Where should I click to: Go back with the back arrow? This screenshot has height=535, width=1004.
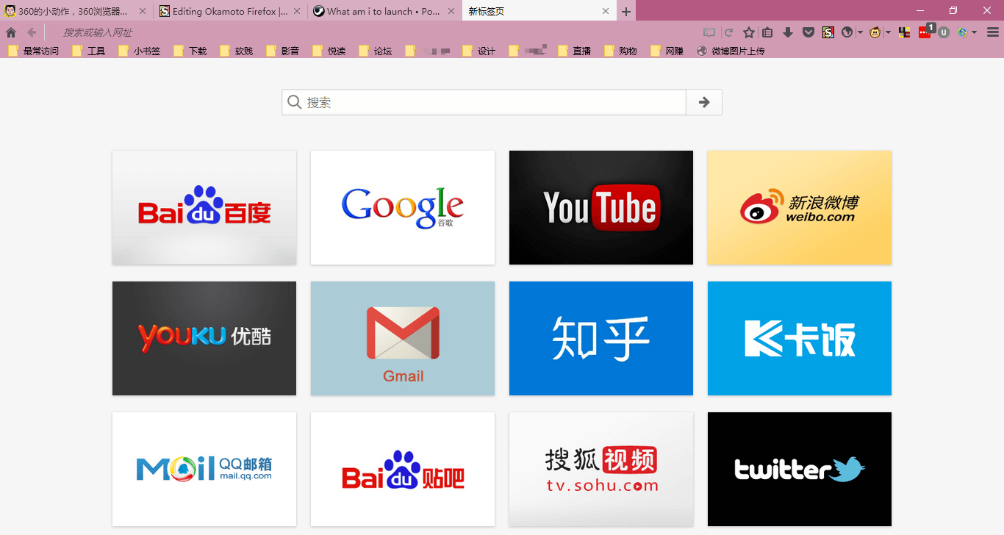pyautogui.click(x=32, y=32)
